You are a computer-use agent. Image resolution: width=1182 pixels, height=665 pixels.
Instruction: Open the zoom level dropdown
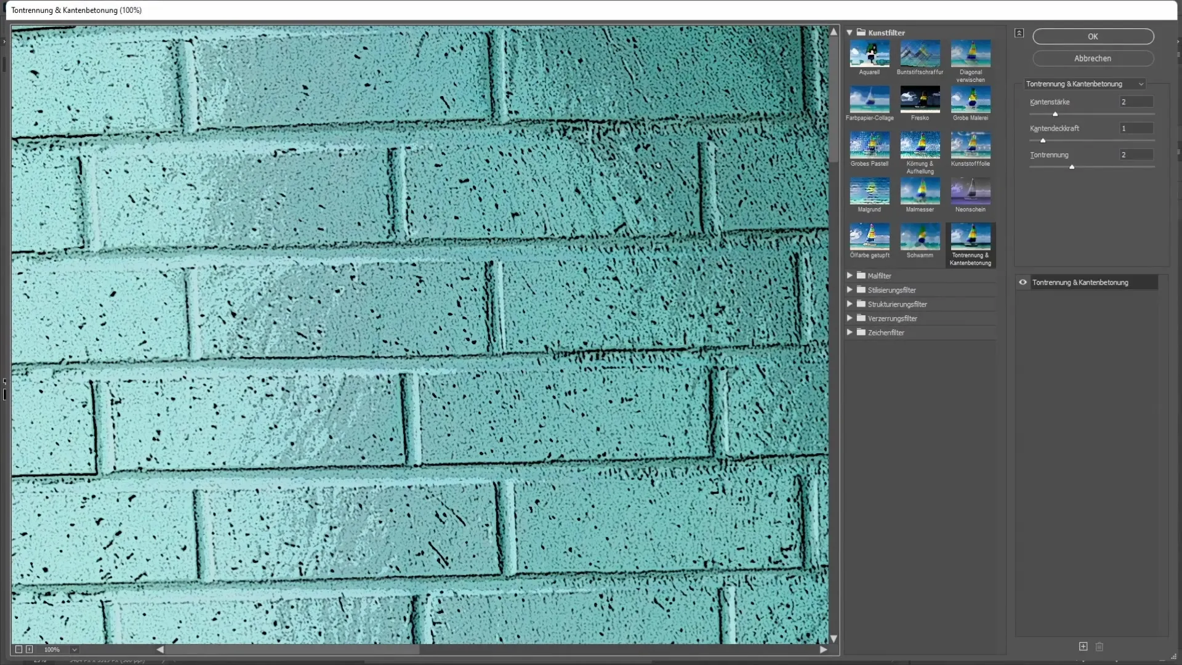[74, 650]
